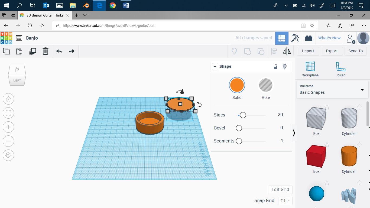Click the Ungroup shapes icon
The width and height of the screenshot is (370, 208).
click(261, 51)
